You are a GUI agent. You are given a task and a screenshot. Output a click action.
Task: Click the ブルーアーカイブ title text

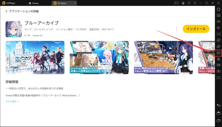coord(41,23)
